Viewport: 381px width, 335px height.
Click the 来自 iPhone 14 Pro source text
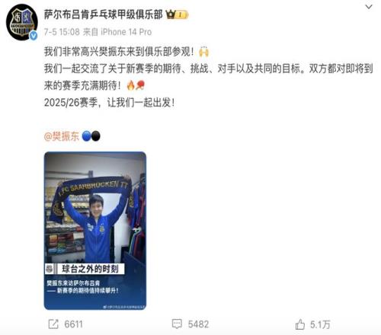(117, 32)
